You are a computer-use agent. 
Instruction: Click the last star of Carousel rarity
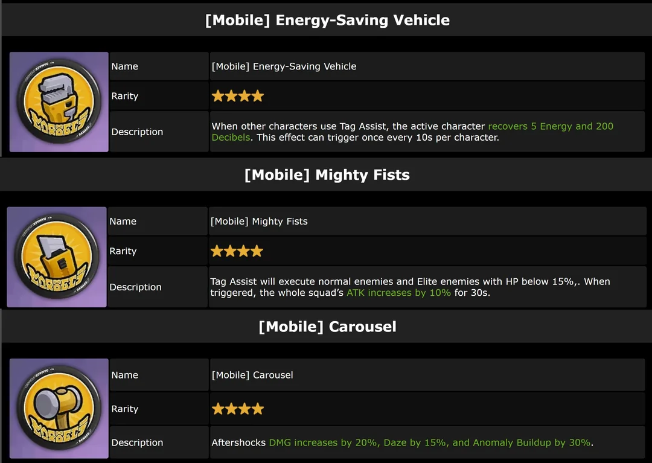tap(258, 409)
